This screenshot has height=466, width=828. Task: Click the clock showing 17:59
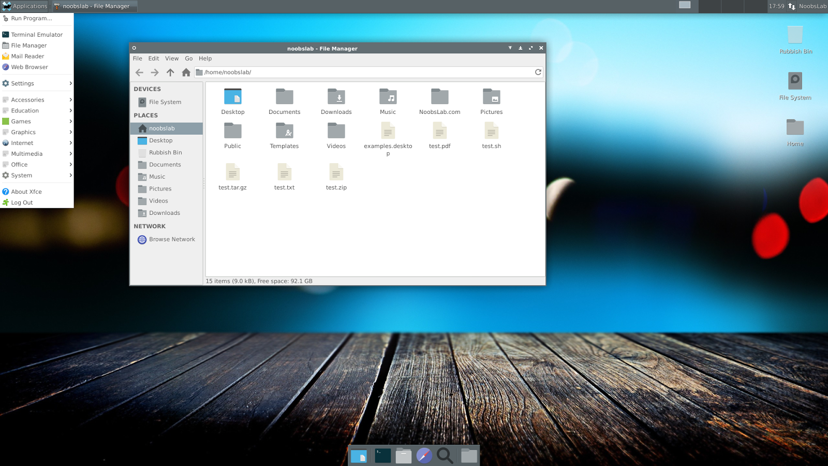[776, 6]
